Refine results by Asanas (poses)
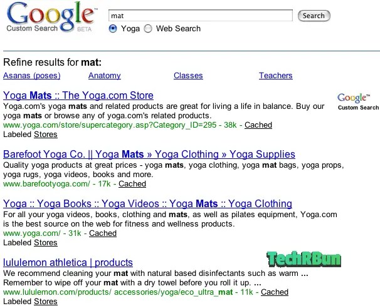The image size is (380, 306). click(x=32, y=76)
